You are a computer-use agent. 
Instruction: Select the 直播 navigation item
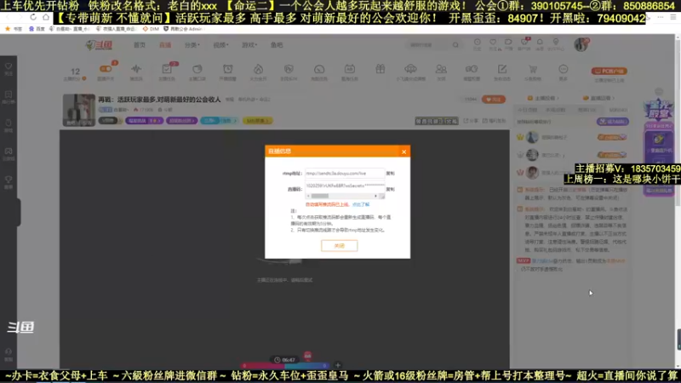tap(165, 45)
